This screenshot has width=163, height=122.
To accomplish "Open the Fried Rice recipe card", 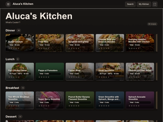I will pyautogui.click(x=50, y=43).
